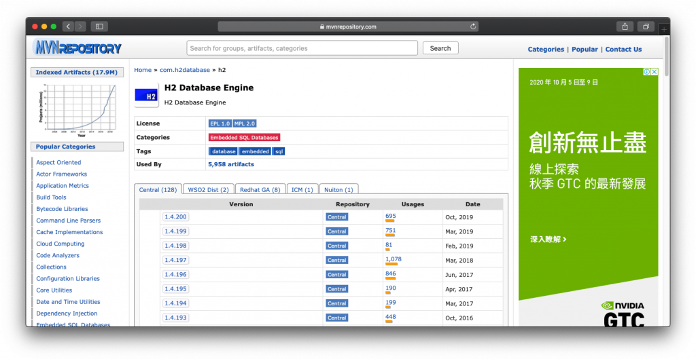The width and height of the screenshot is (696, 361).
Task: Open 448 usages link
Action: (391, 317)
